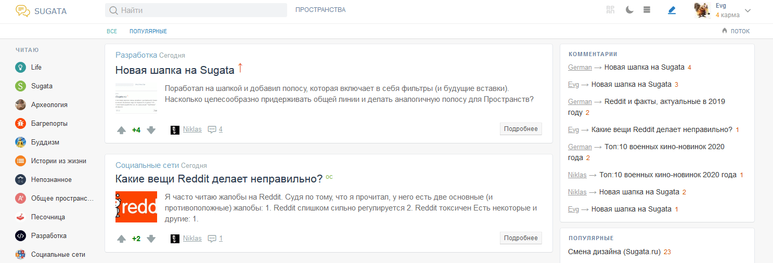This screenshot has height=263, width=773.
Task: Open the post title Новая шапка на Sugata
Action: click(175, 70)
